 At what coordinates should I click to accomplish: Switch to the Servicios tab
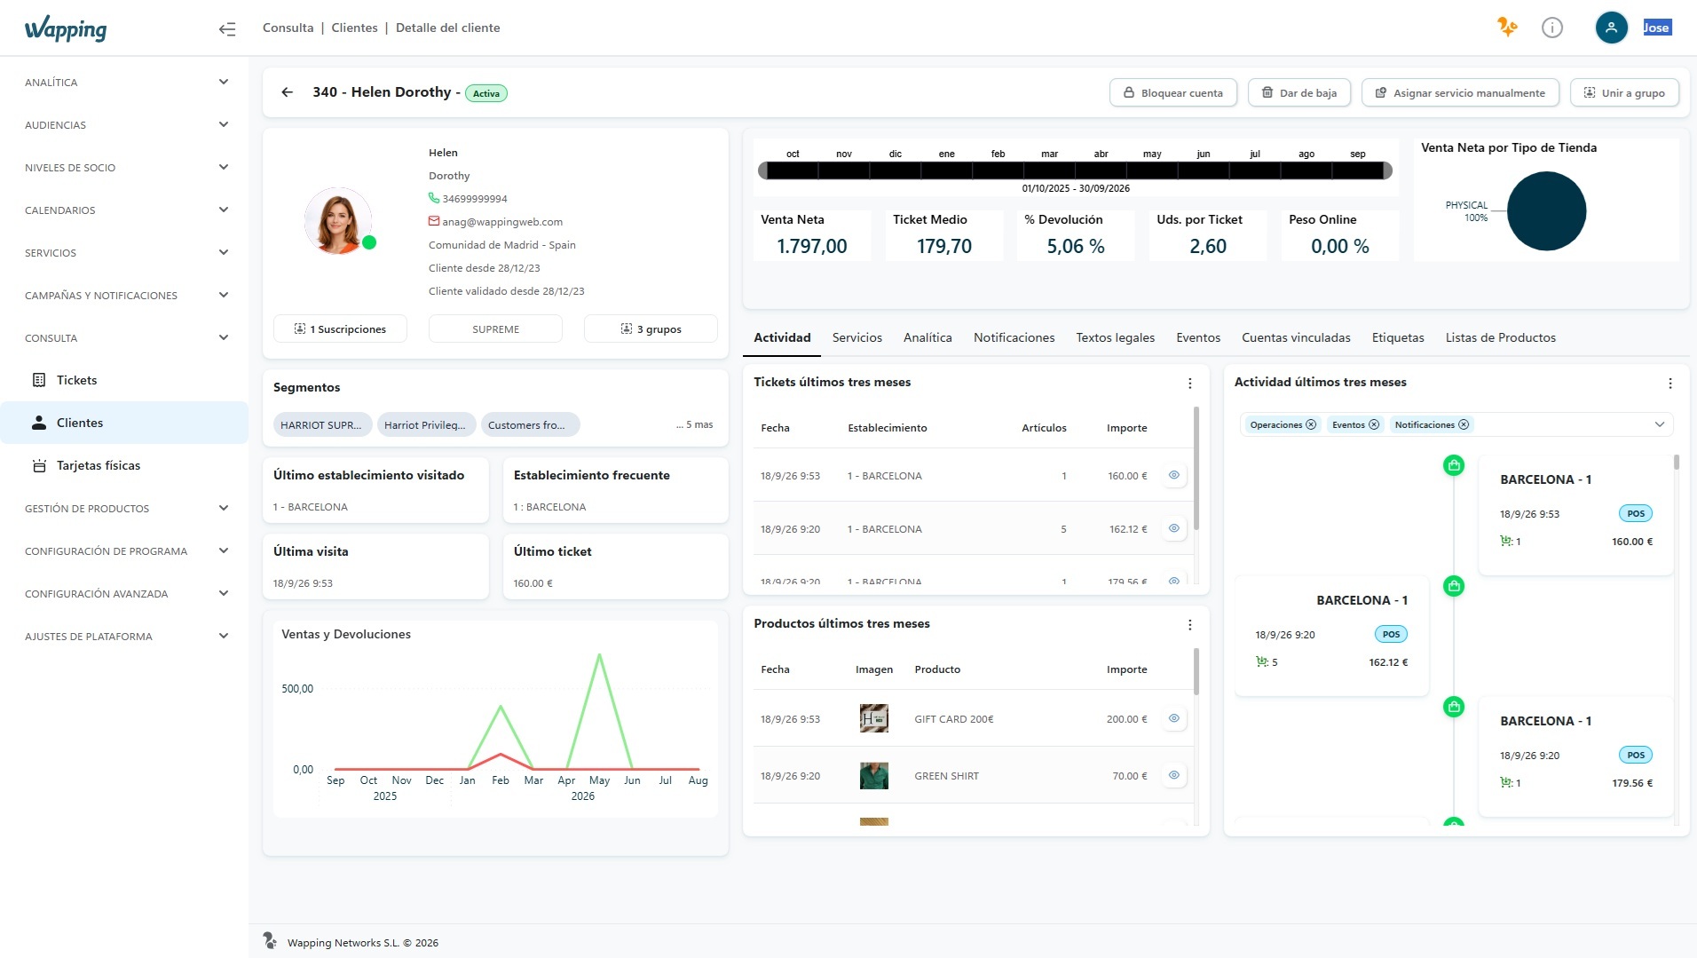pos(856,338)
